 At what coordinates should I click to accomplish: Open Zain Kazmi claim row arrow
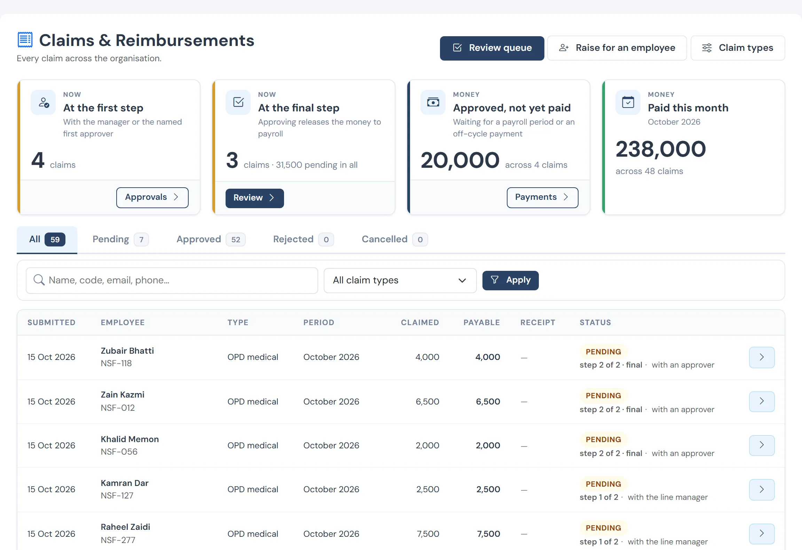pyautogui.click(x=762, y=401)
